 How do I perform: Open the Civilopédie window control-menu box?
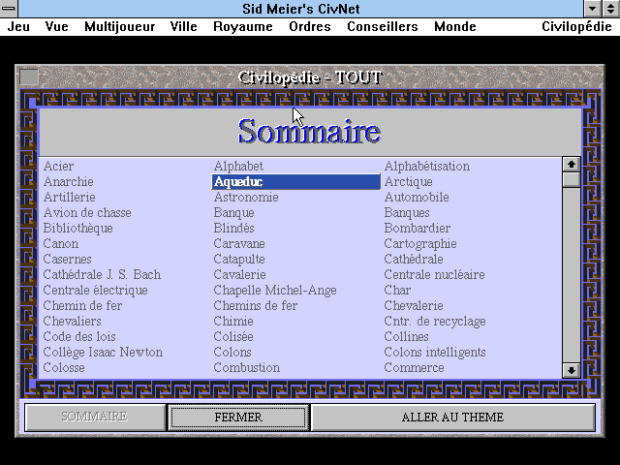pyautogui.click(x=29, y=77)
